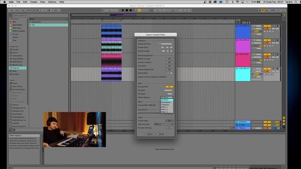The image size is (301, 169).
Task: Select the MIDI Effects category
Action: point(18,61)
